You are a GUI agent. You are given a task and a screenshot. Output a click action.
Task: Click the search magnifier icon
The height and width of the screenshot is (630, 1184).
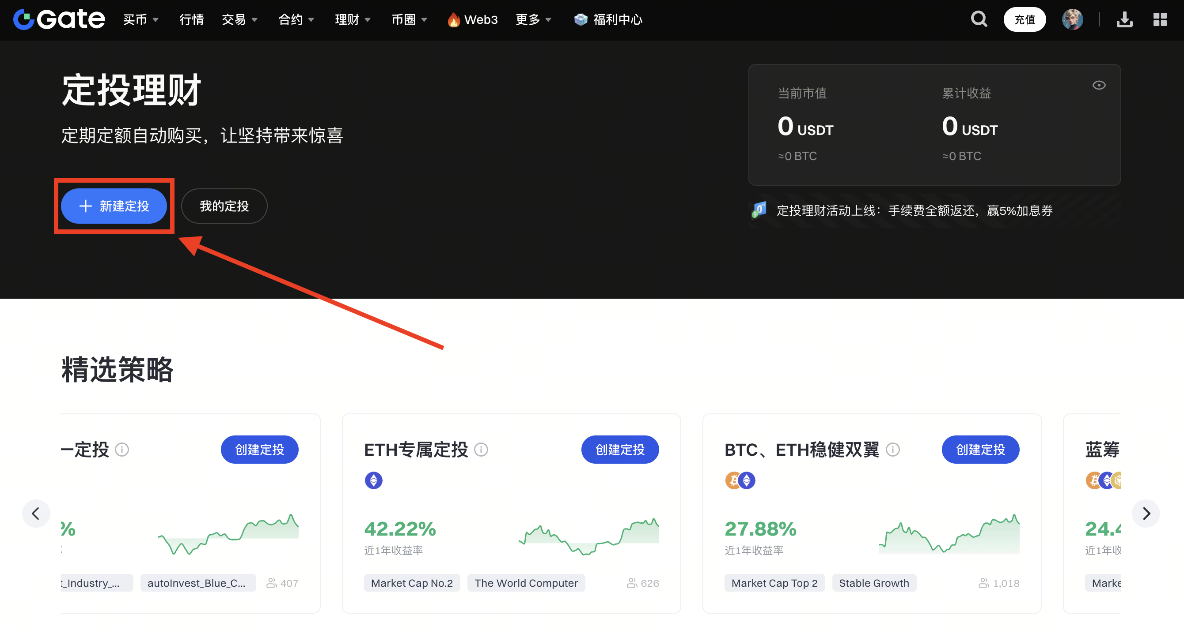pos(979,19)
